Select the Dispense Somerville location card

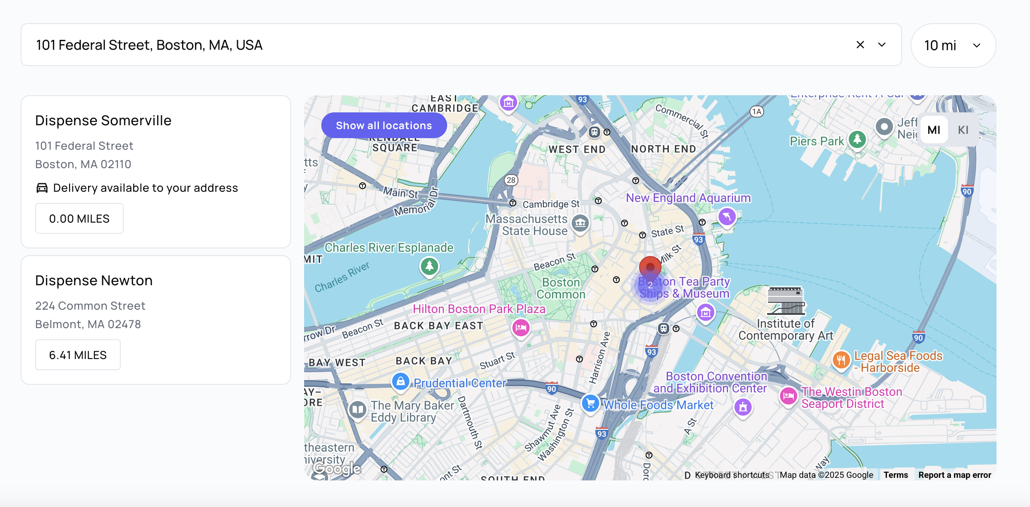point(156,172)
